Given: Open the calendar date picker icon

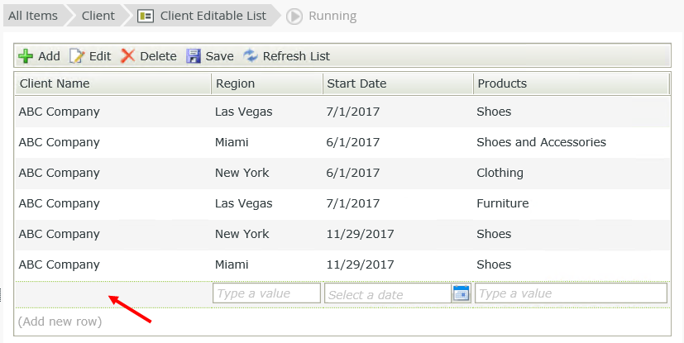Looking at the screenshot, I should (x=461, y=293).
